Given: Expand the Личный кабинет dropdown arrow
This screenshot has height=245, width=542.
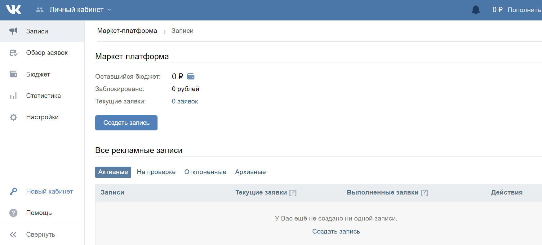Looking at the screenshot, I should pos(109,10).
